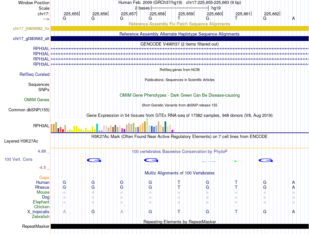Click the black RepeatMasker element bar
Viewport: 309px width, 234px height.
tap(180, 226)
